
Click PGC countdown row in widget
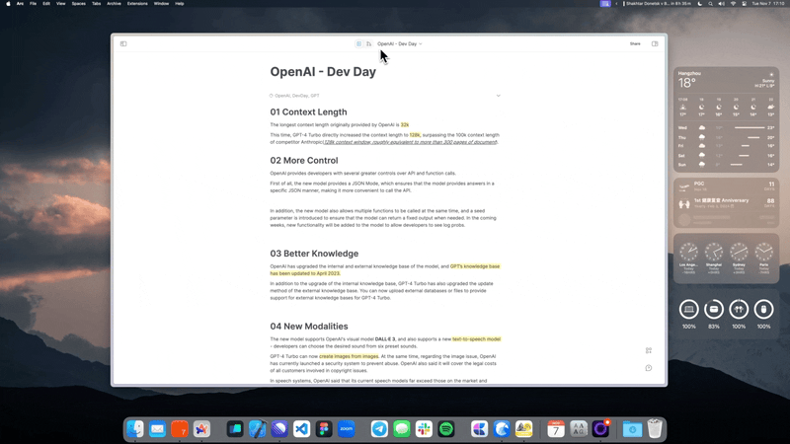[727, 186]
